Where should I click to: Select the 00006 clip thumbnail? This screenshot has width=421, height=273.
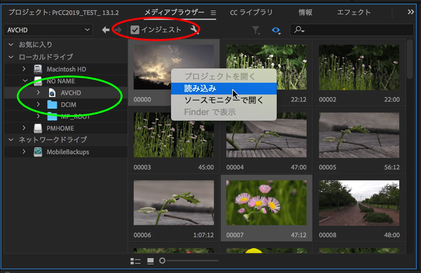pos(174,203)
